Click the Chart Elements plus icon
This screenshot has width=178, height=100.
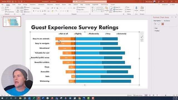142,33
